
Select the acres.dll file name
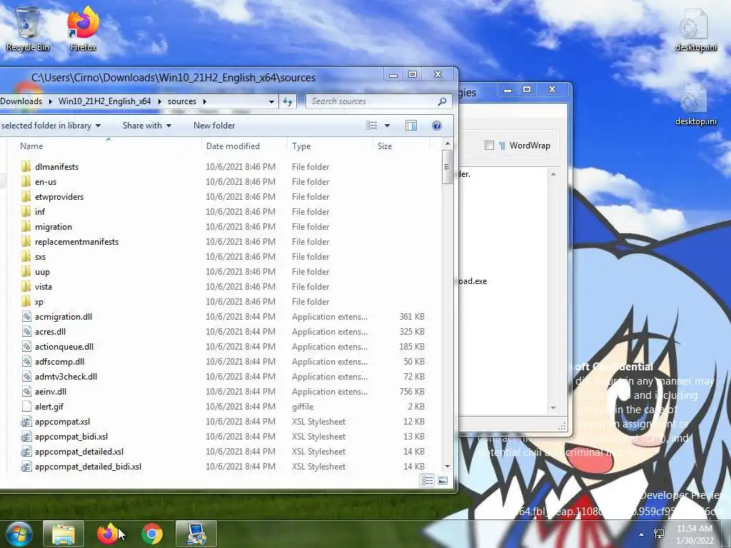(x=51, y=331)
